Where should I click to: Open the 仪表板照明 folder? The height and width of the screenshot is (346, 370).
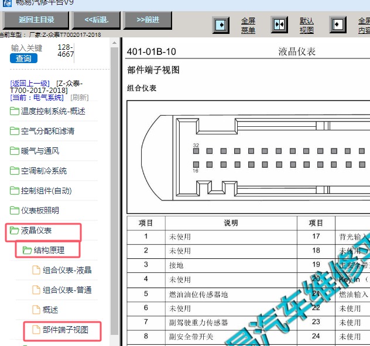tap(40, 210)
